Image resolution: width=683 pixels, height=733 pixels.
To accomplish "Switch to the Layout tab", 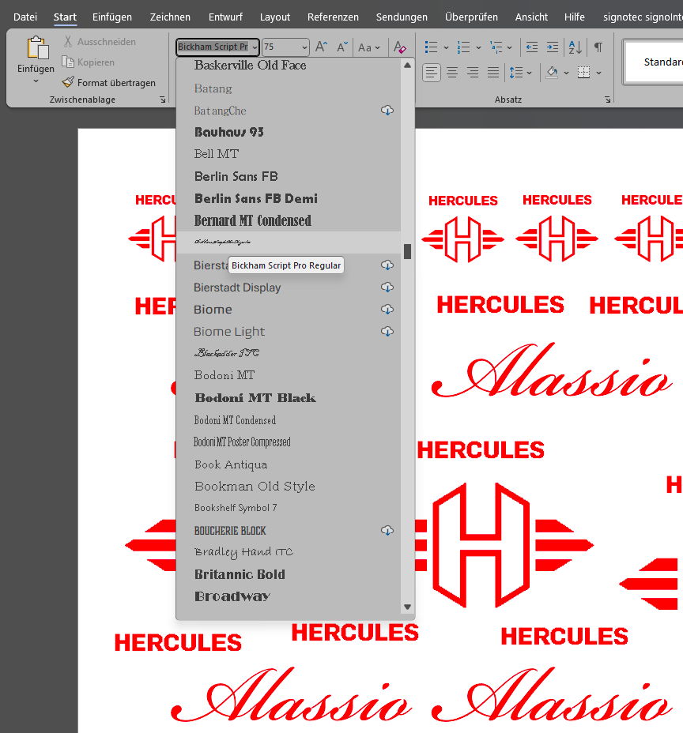I will click(x=275, y=17).
